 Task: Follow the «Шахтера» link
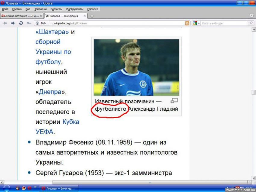tap(52, 32)
